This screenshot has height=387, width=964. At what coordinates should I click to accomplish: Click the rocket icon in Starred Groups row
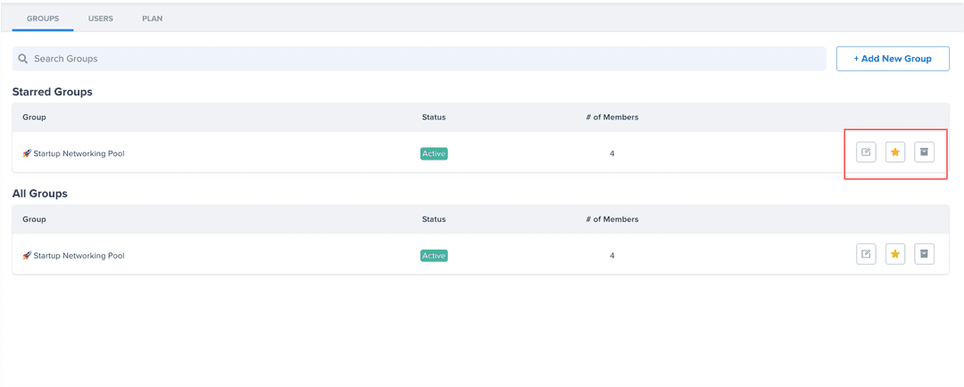click(x=27, y=153)
